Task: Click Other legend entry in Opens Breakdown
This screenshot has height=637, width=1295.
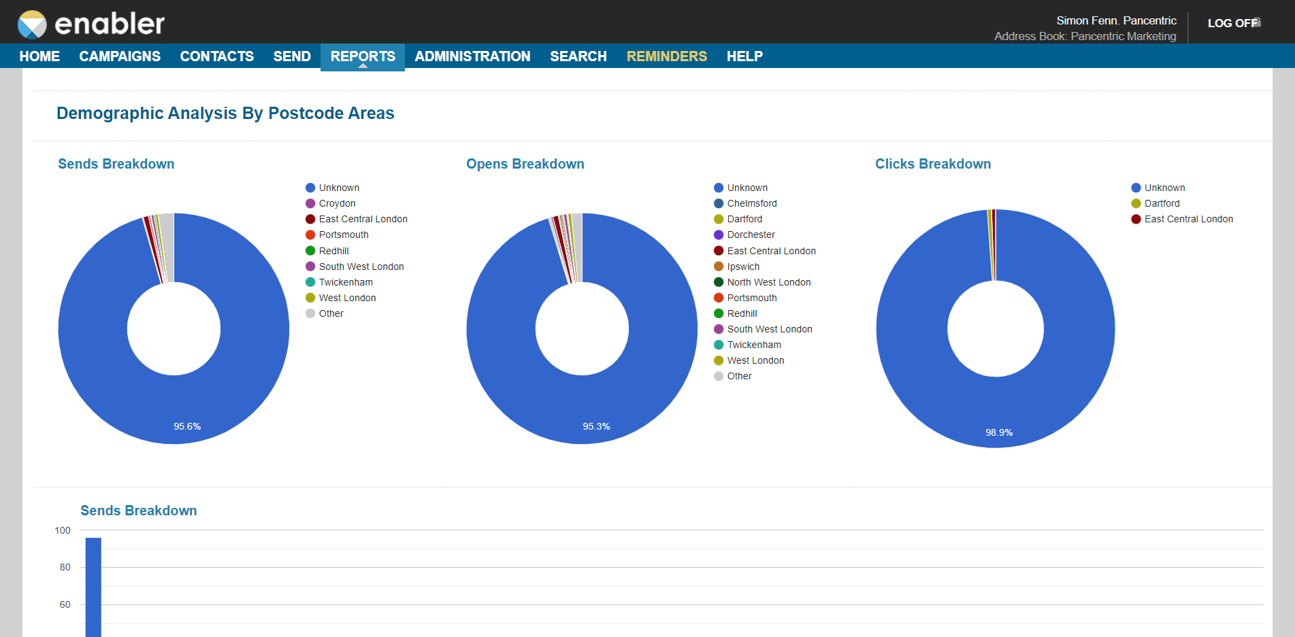Action: coord(733,376)
